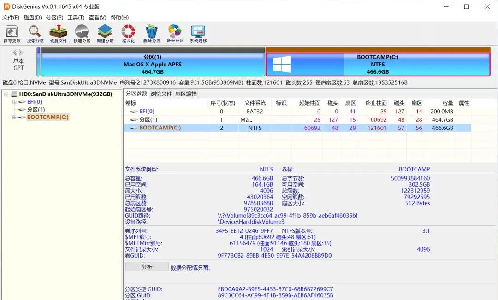Click the Windows logo on BOOTCAMP partition bar
Viewport: 498px width, 300px height.
pos(282,64)
